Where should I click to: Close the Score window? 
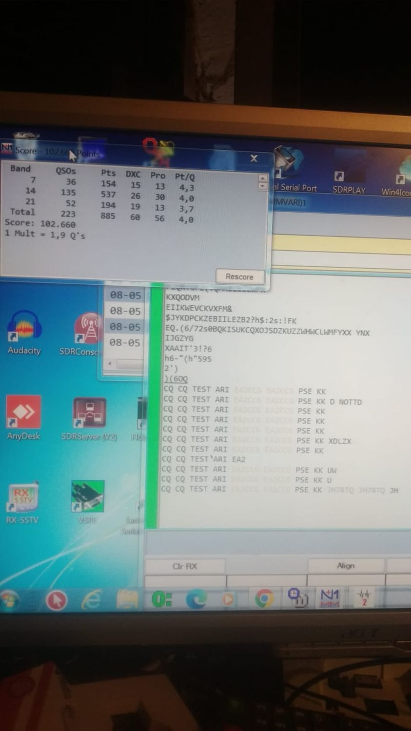click(x=254, y=158)
